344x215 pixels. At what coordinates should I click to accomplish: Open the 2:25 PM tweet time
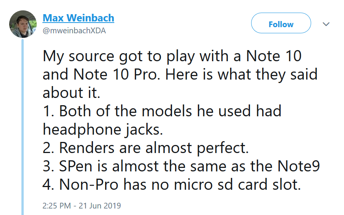(x=57, y=206)
